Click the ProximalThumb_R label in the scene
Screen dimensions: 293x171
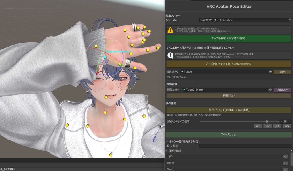[x=119, y=51]
